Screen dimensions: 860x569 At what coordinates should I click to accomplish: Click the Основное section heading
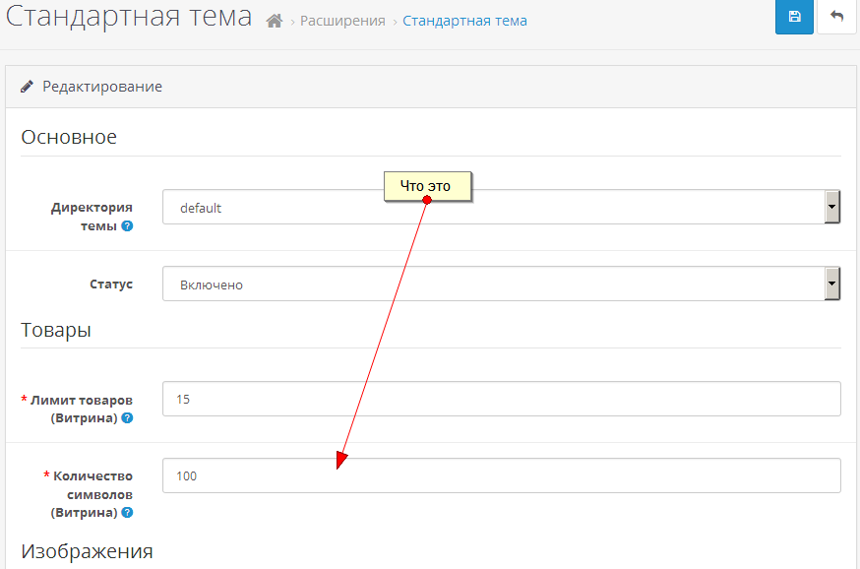coord(69,137)
